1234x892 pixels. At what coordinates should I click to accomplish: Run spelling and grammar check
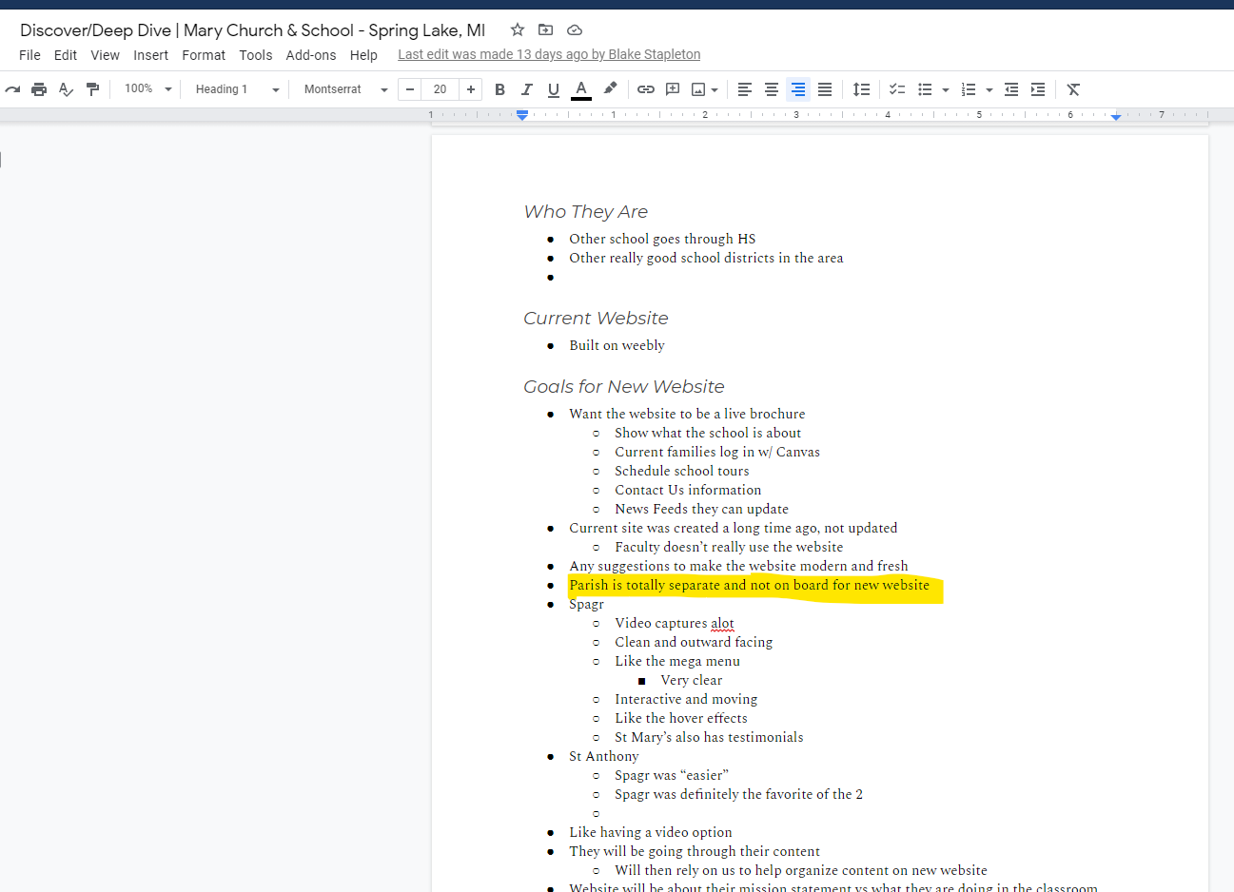pyautogui.click(x=66, y=89)
